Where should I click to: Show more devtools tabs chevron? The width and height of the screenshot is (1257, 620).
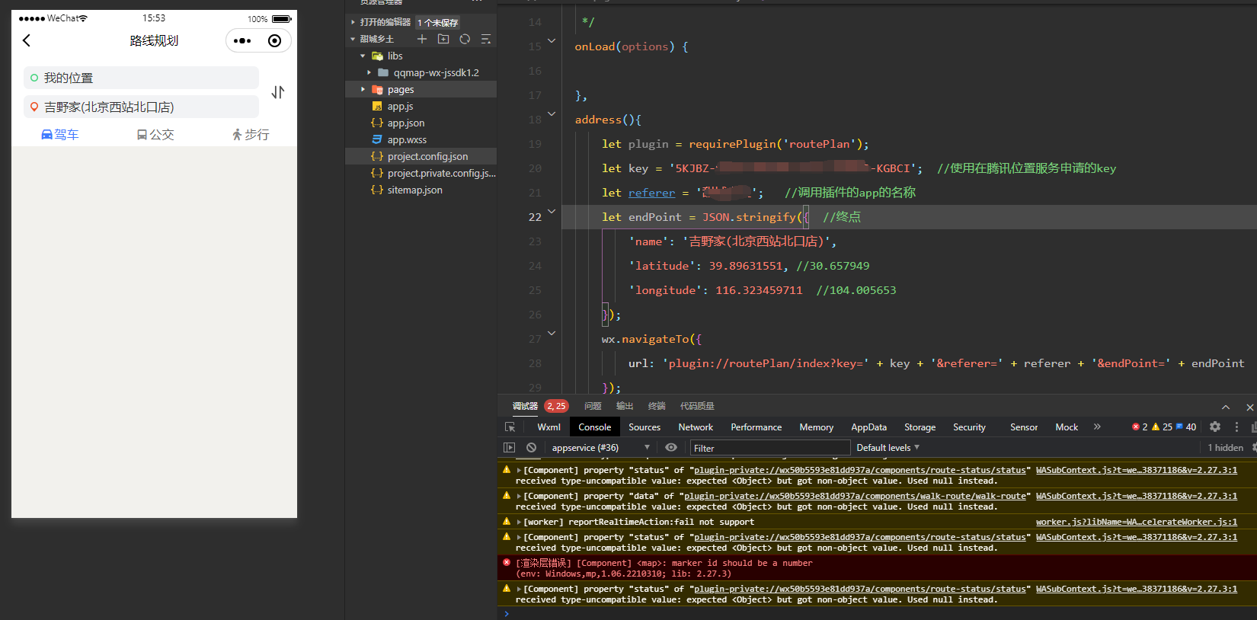click(x=1097, y=427)
